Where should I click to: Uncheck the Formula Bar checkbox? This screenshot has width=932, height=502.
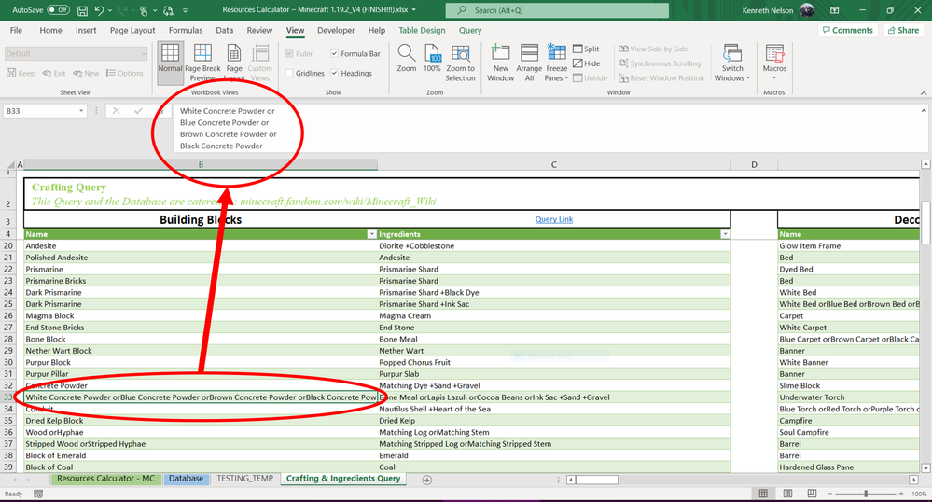[x=335, y=54]
